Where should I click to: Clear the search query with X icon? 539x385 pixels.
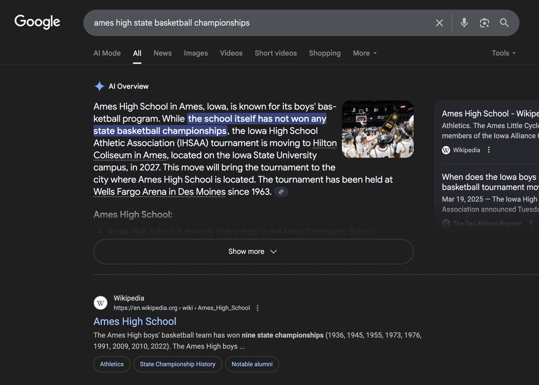tap(439, 23)
